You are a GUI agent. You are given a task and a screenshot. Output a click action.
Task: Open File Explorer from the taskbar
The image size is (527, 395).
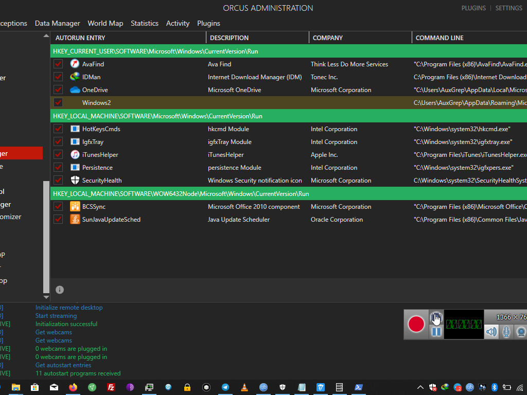coord(16,387)
